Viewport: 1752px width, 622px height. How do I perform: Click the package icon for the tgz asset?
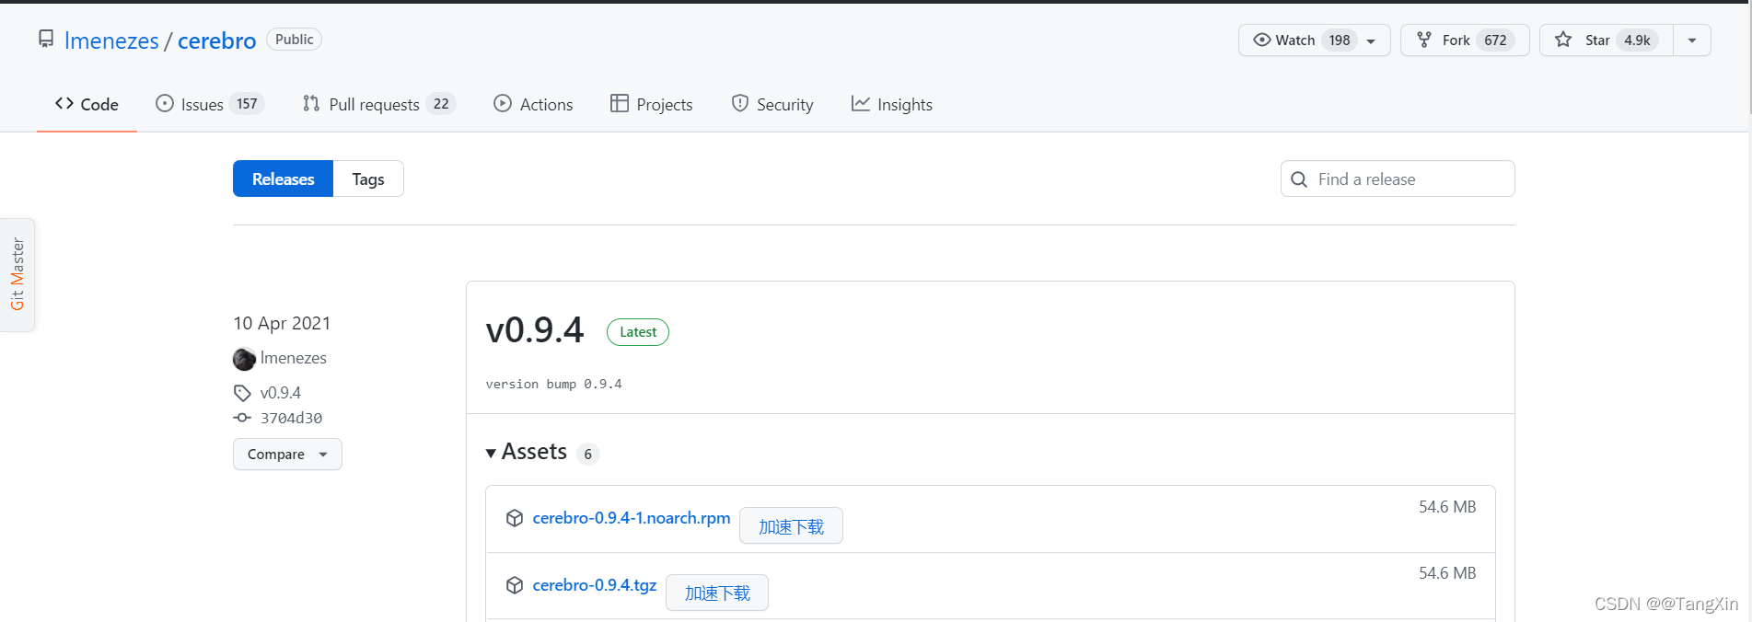pos(515,585)
